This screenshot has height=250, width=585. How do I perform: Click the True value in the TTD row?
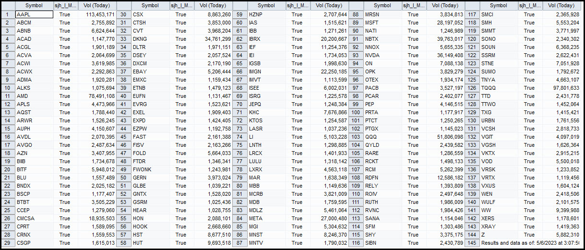pyautogui.click(x=529, y=96)
